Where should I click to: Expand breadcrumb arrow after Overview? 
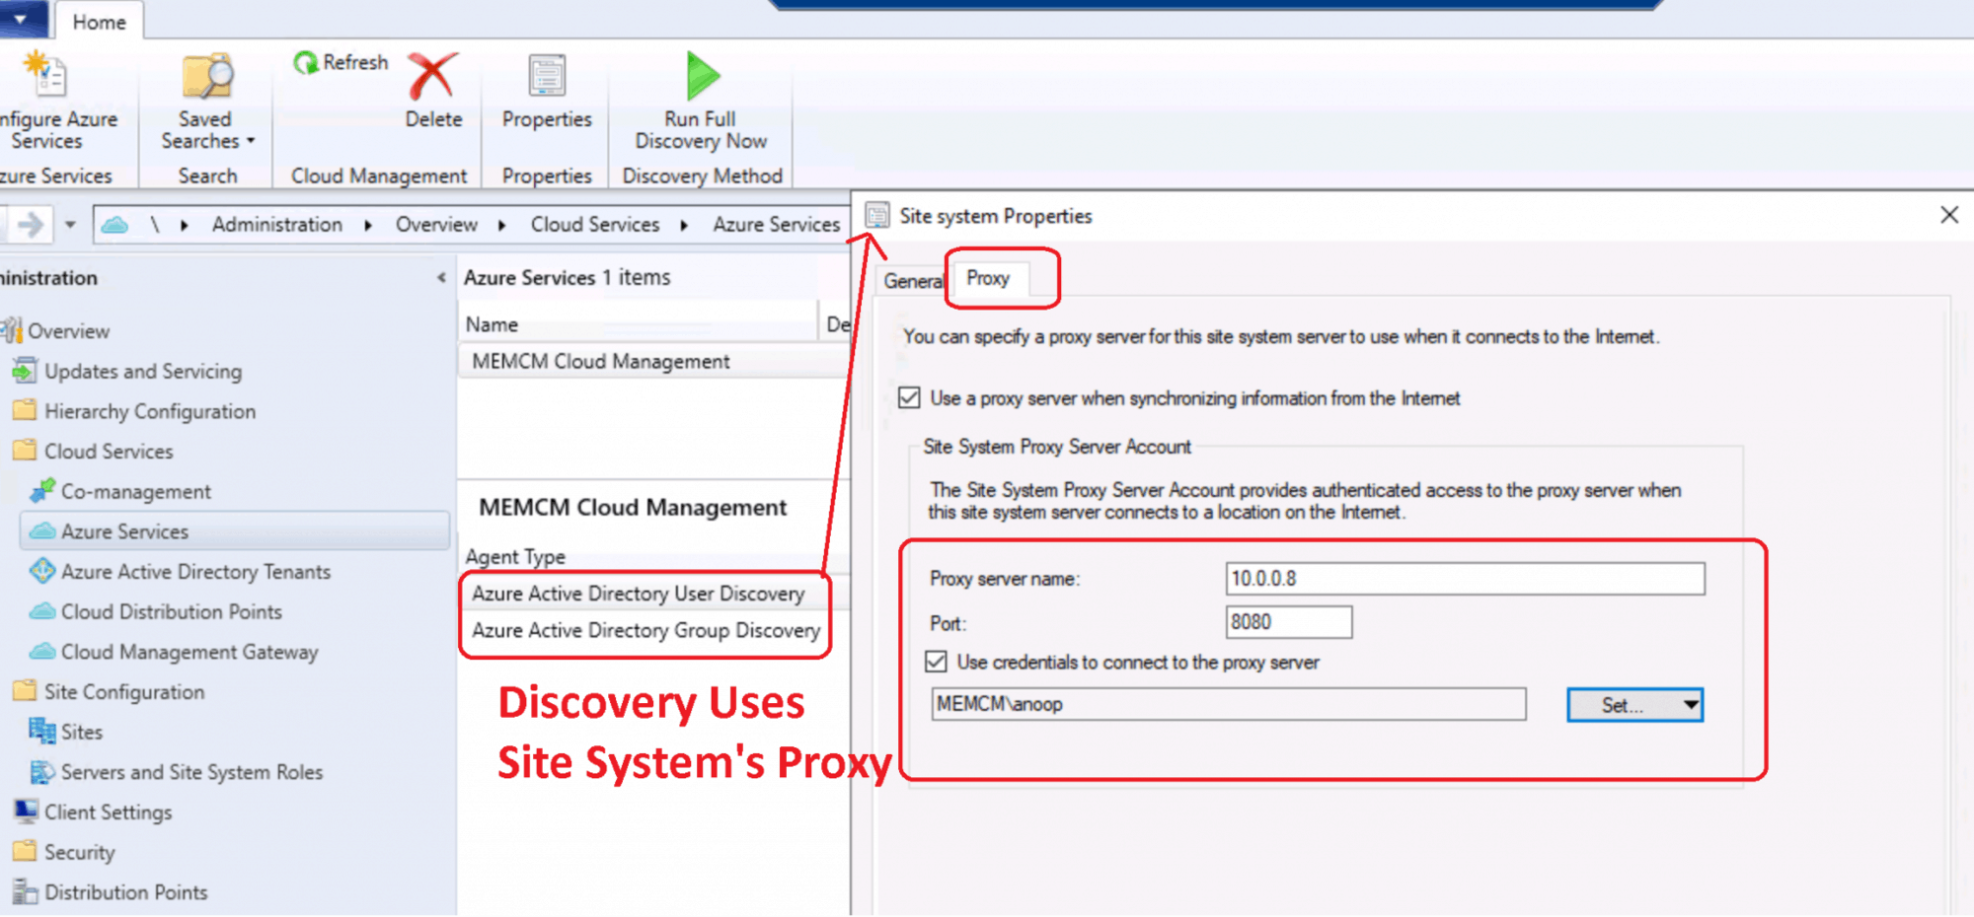click(502, 226)
